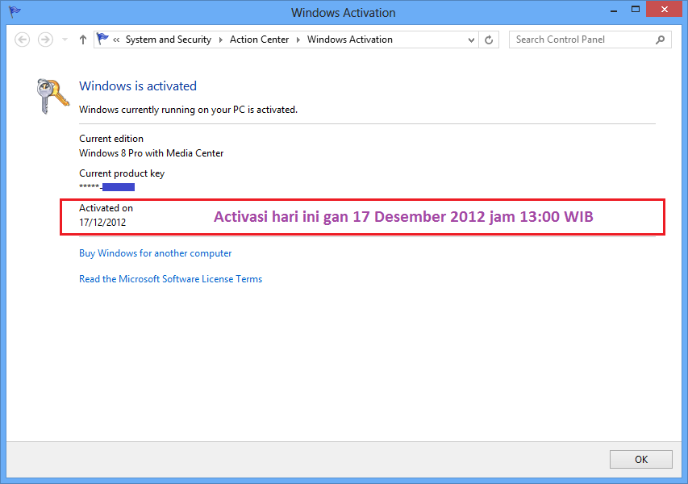This screenshot has height=484, width=688.
Task: Click the activation date 17/12/2012
Action: pos(102,223)
